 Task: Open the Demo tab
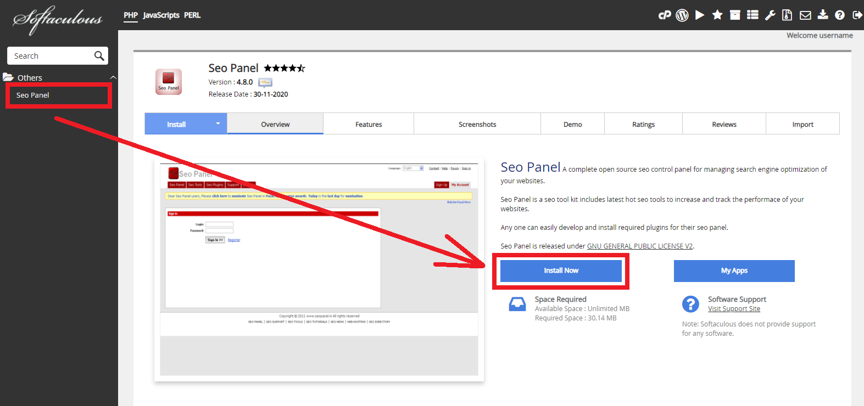point(572,124)
